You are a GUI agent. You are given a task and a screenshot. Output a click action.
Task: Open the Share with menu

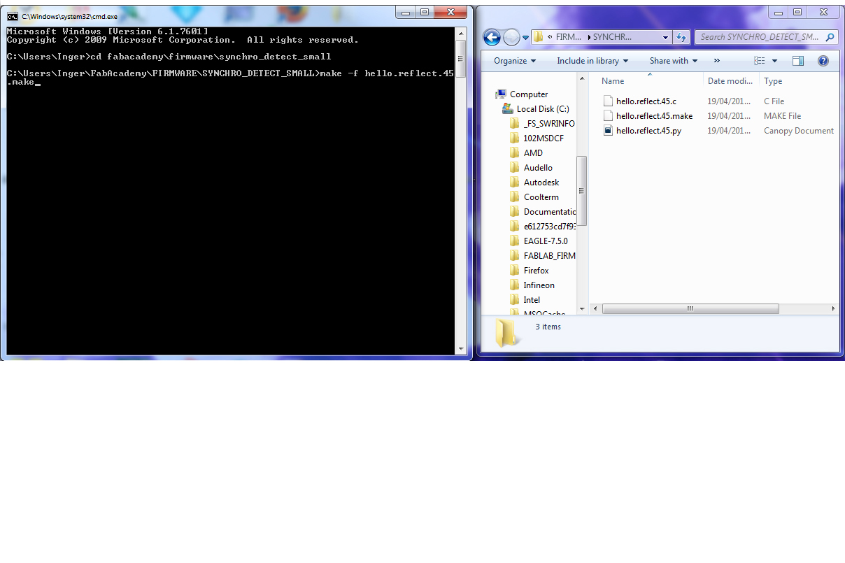(x=673, y=61)
